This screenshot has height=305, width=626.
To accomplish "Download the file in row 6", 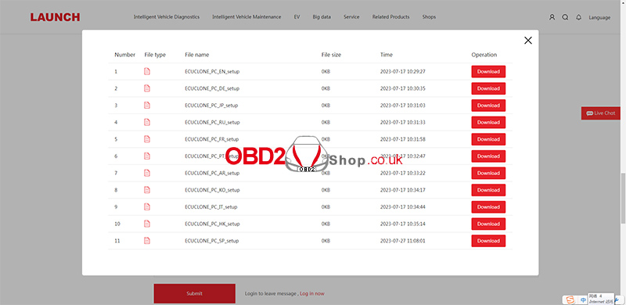I will pos(488,156).
